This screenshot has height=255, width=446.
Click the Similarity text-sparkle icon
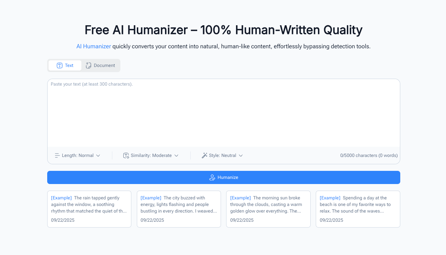(x=126, y=155)
